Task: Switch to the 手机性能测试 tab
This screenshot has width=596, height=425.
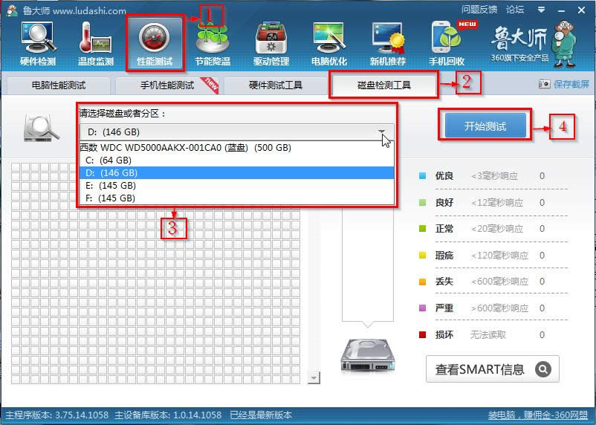Action: (x=167, y=85)
